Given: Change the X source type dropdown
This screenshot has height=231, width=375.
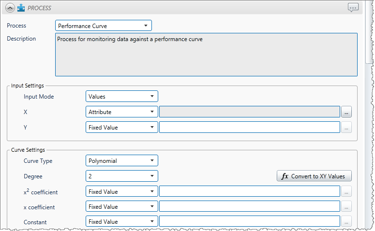Looking at the screenshot, I should 121,112.
